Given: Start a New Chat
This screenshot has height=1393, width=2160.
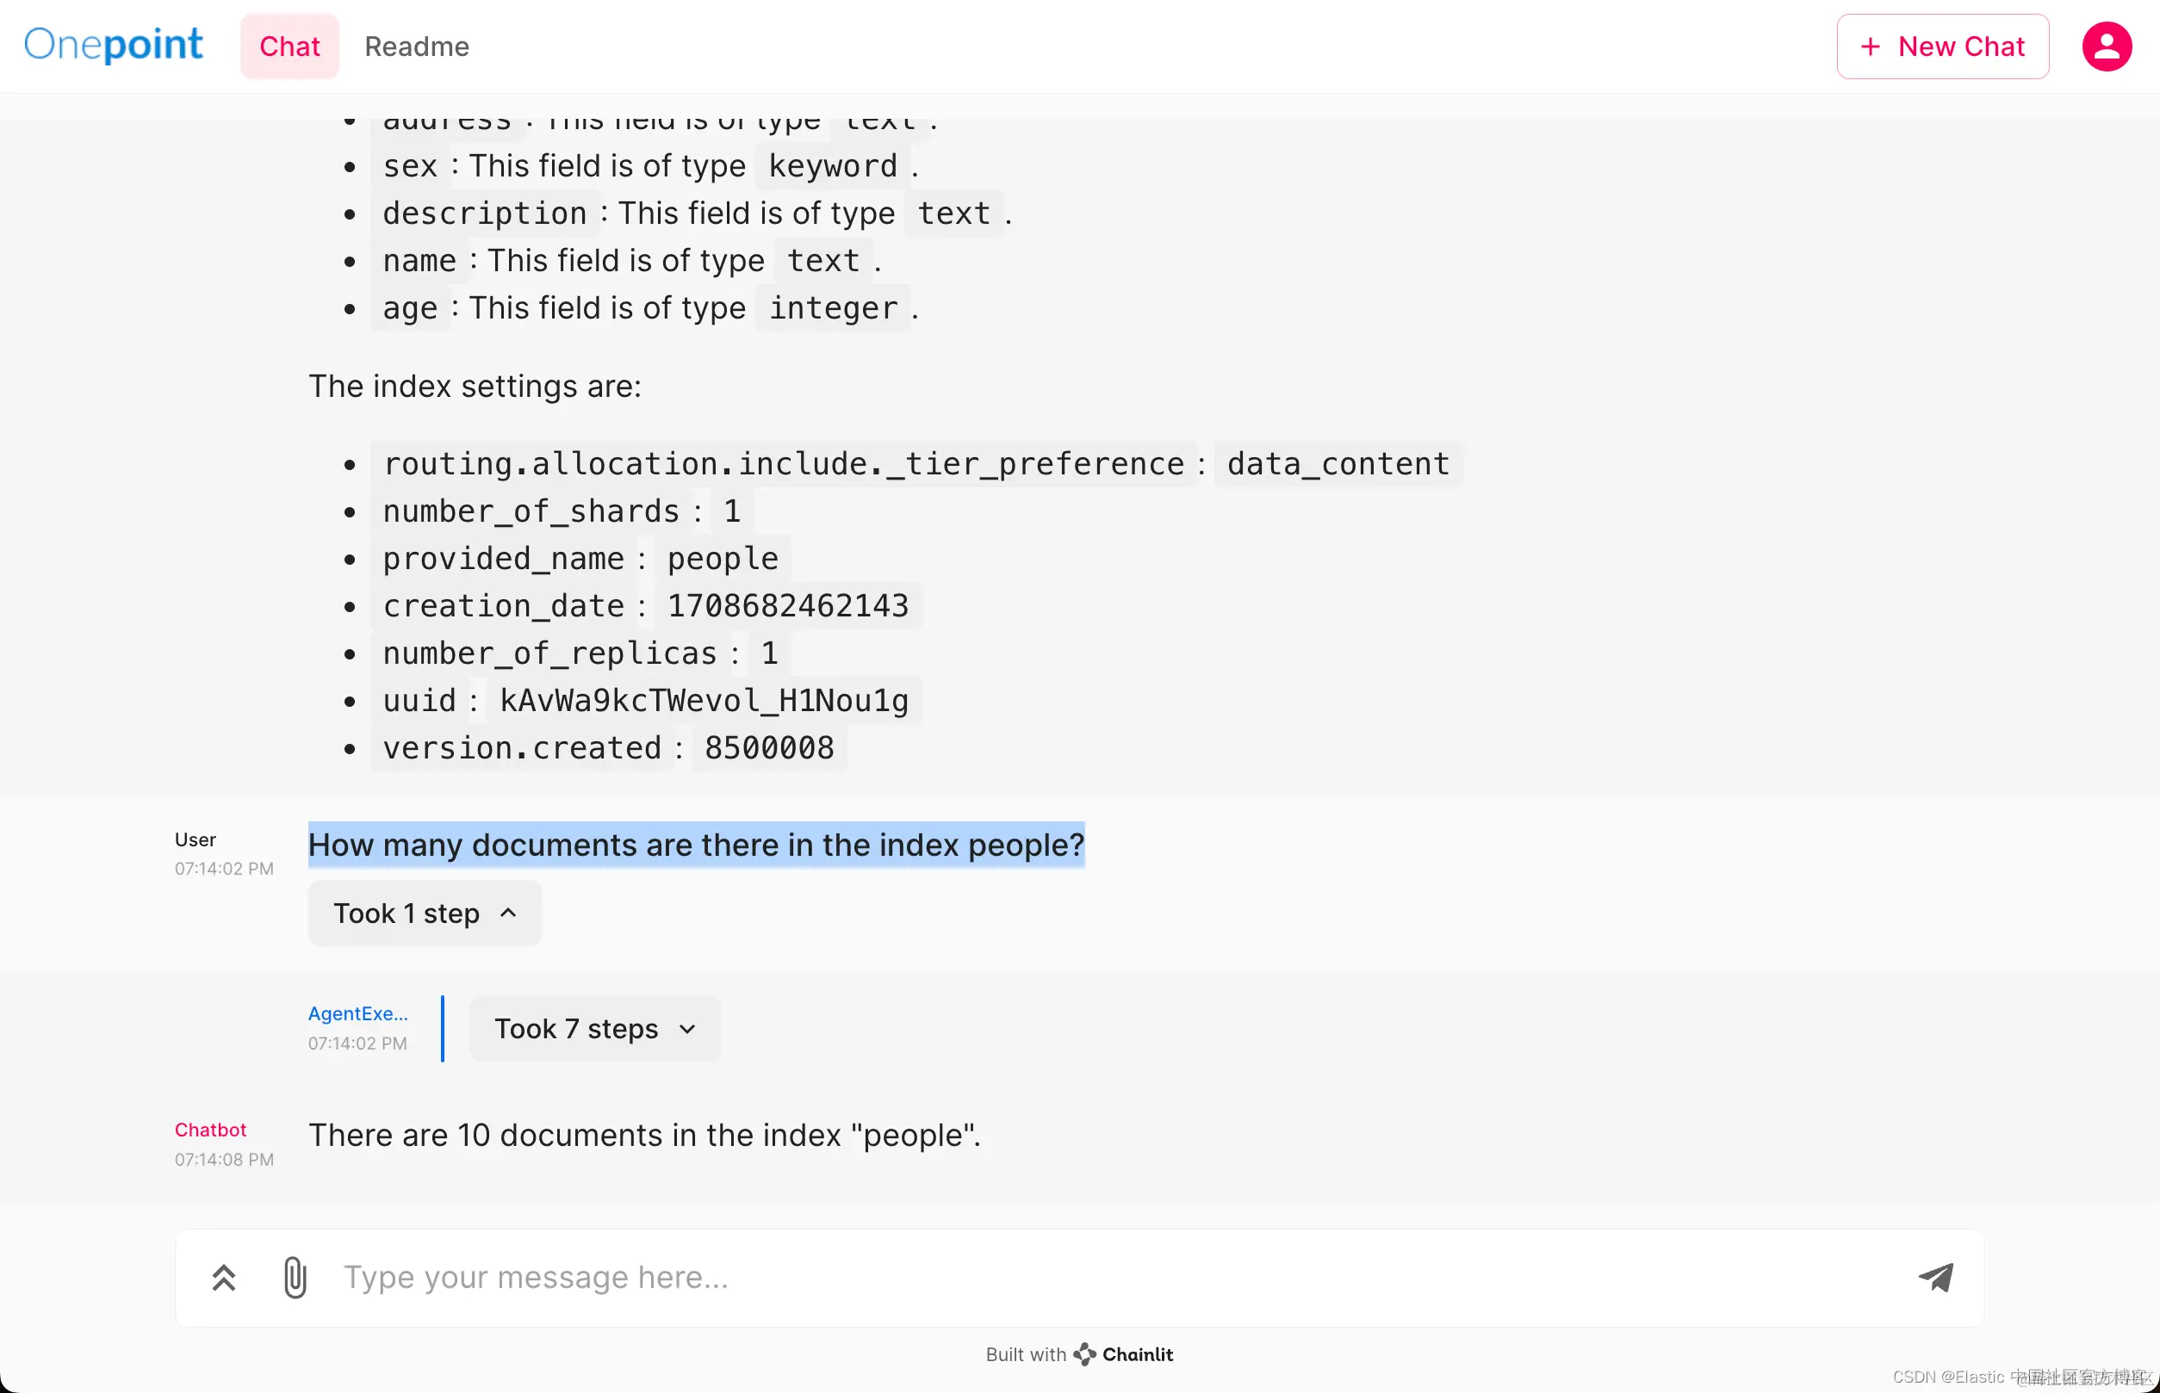Looking at the screenshot, I should 1942,46.
